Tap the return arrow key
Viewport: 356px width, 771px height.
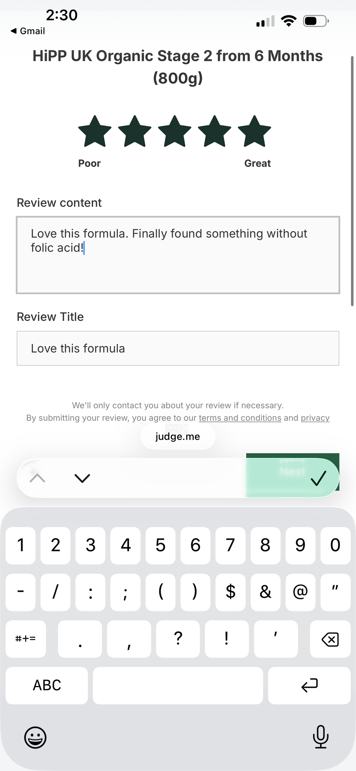(x=309, y=685)
